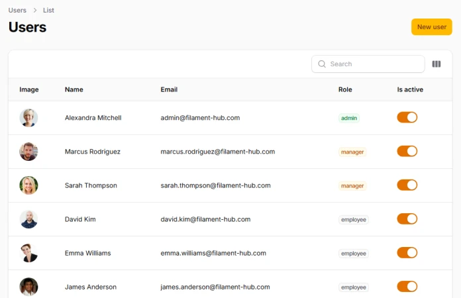Click the search magnifier icon
Screen dimensions: 461x298
pyautogui.click(x=322, y=64)
